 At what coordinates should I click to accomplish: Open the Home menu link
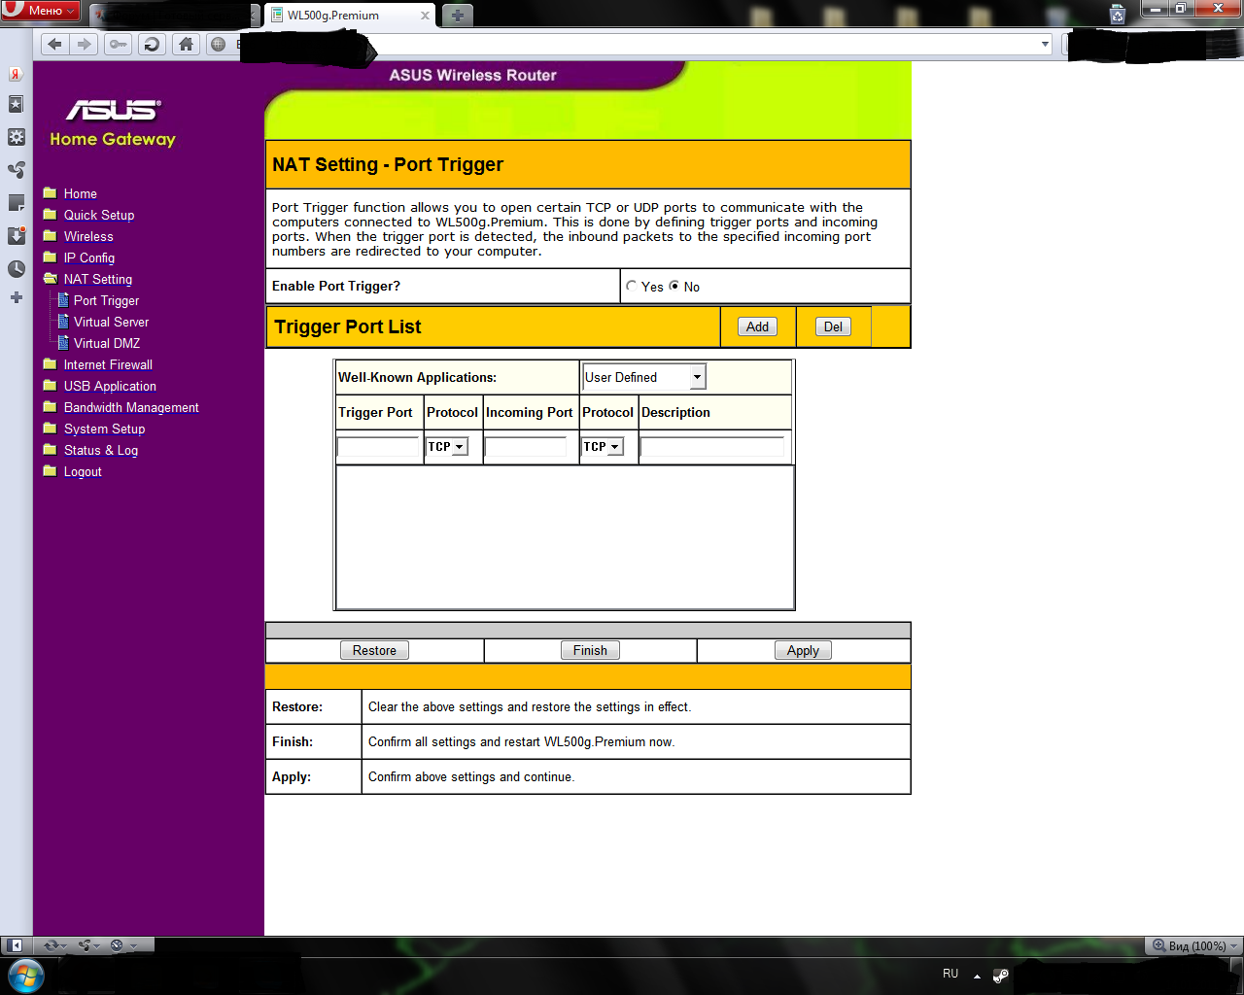(x=80, y=193)
